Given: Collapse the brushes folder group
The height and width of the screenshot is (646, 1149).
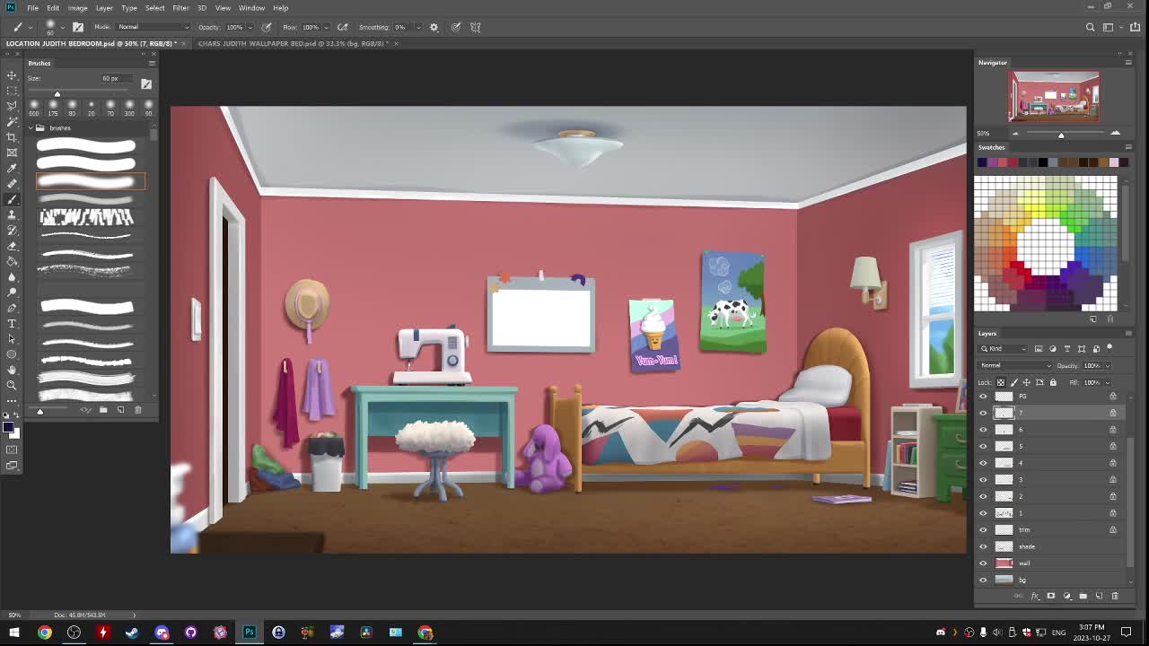Looking at the screenshot, I should 31,128.
